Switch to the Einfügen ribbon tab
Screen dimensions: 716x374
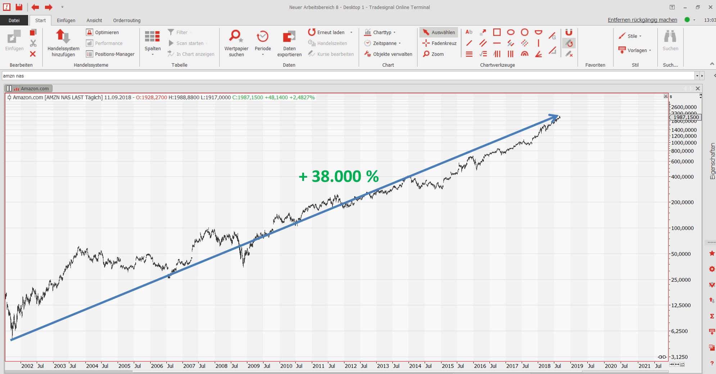click(66, 20)
